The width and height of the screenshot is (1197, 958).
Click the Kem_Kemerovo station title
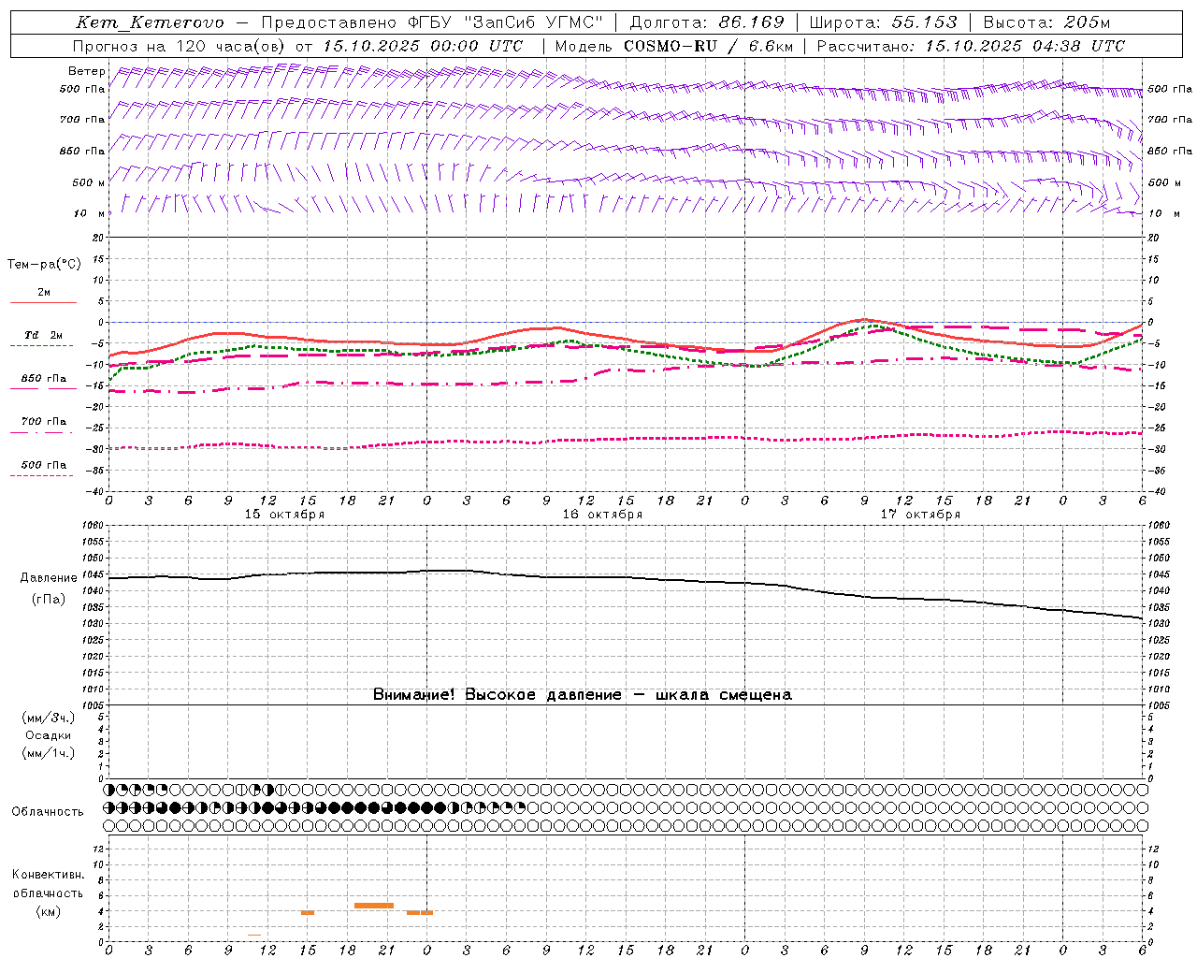coord(150,22)
